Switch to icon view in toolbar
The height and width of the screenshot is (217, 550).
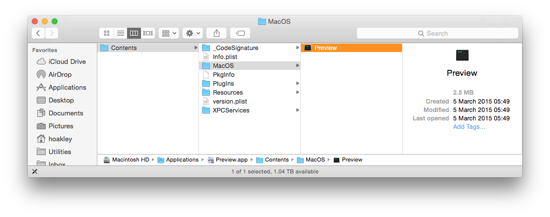point(106,33)
